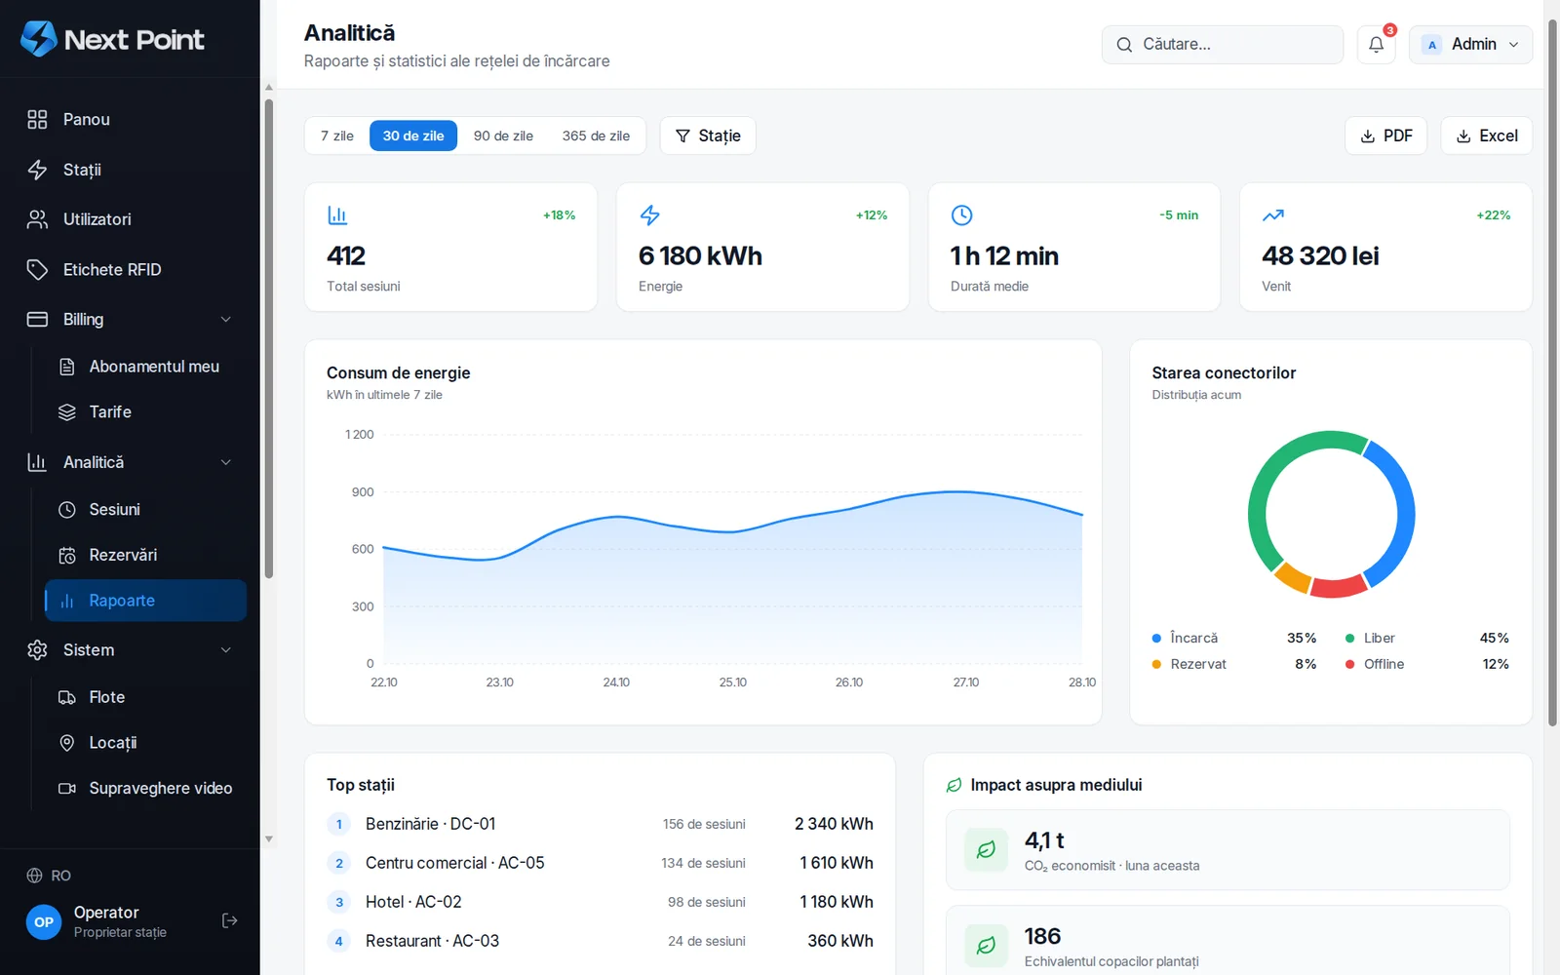Select the 365 de zile period tab

click(596, 136)
